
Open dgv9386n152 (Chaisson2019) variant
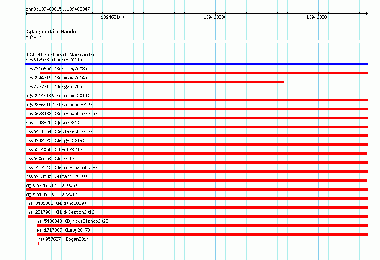59,105
